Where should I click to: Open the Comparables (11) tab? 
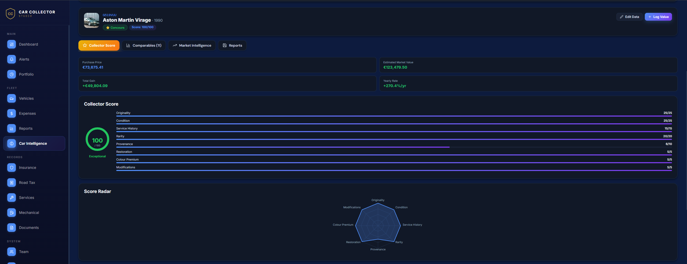click(x=144, y=45)
